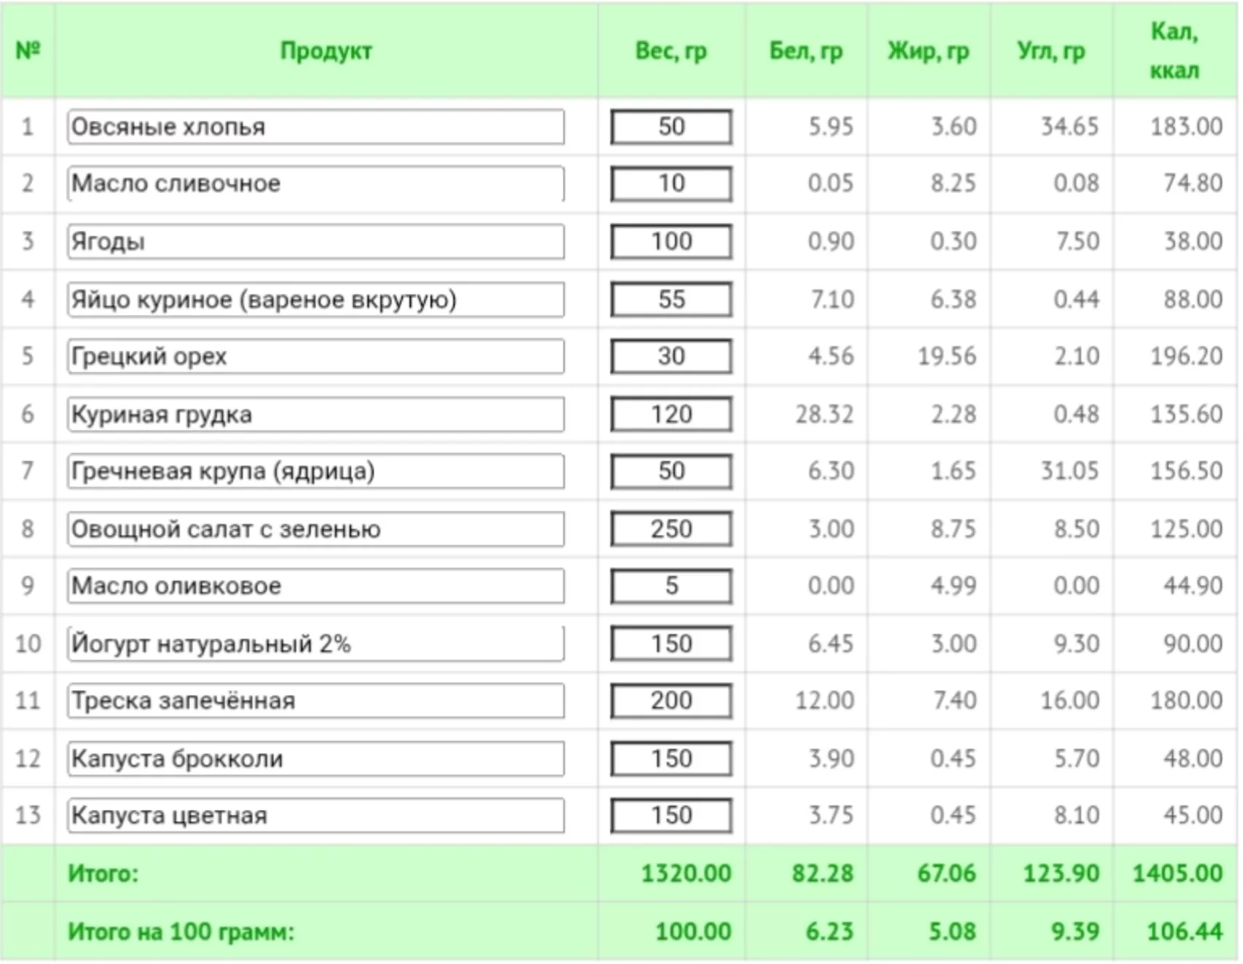Select the Грецкий орех product field

pyautogui.click(x=316, y=357)
